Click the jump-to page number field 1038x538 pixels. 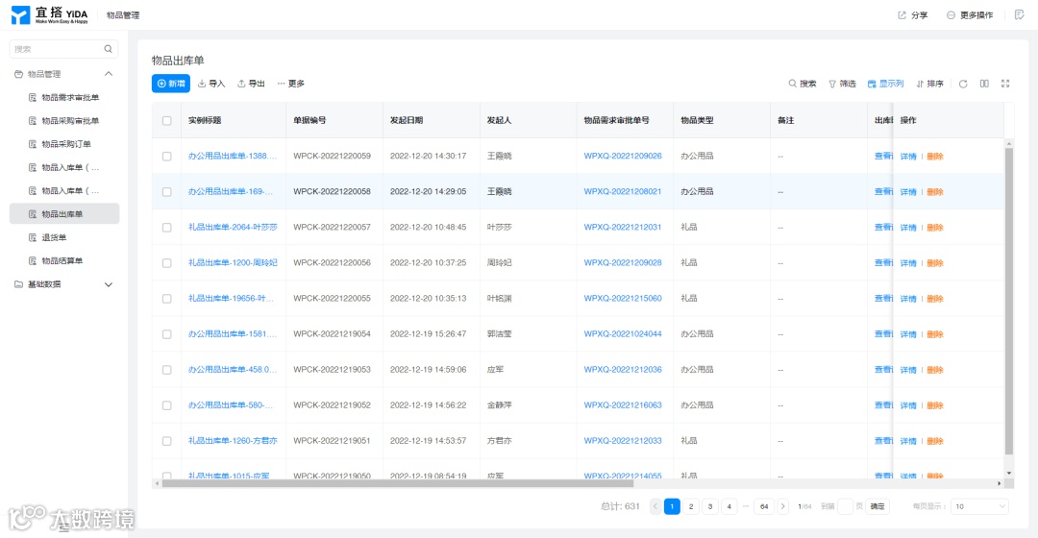[846, 506]
